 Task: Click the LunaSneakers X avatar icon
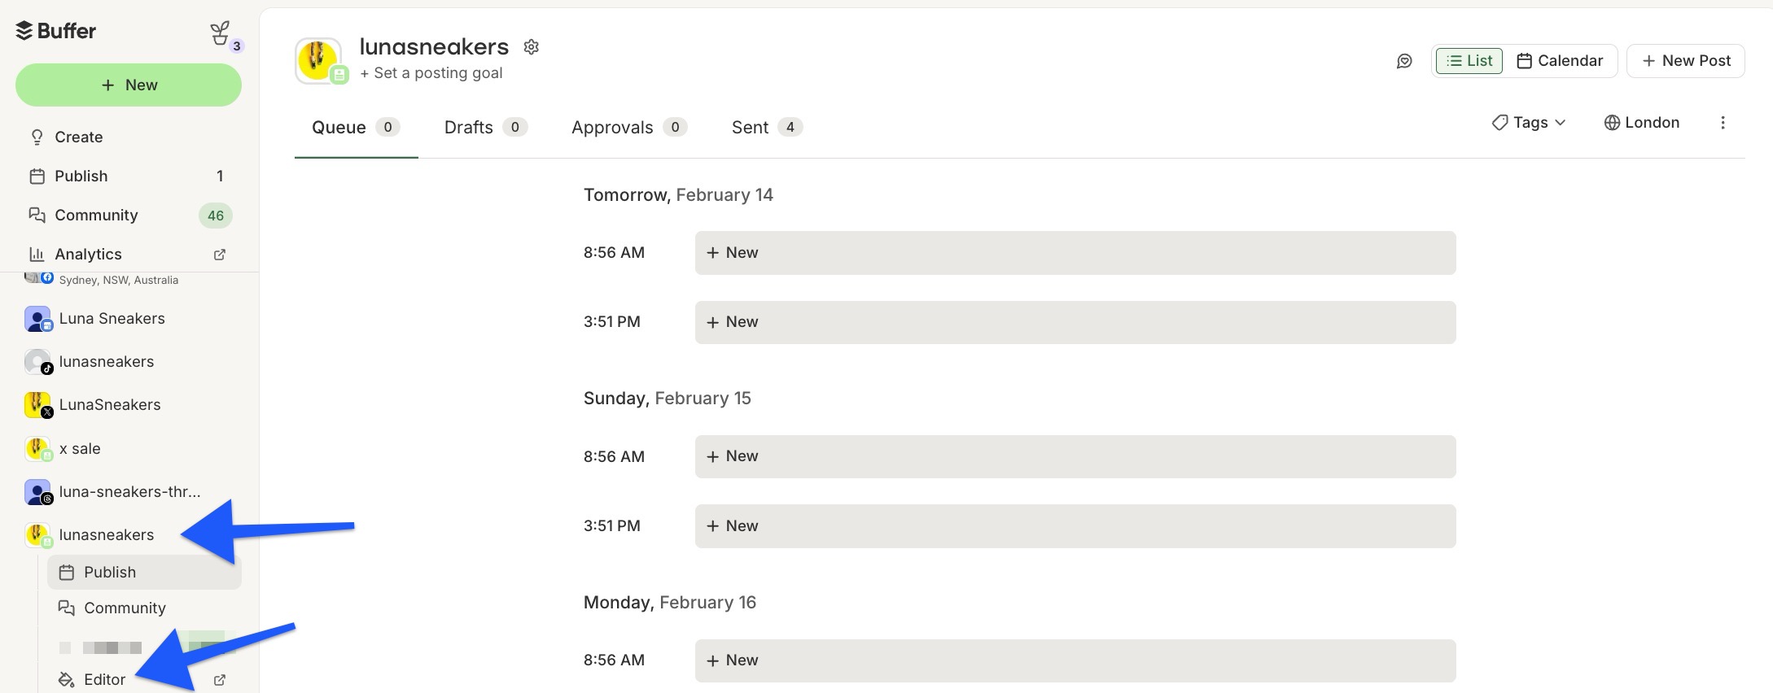[37, 405]
